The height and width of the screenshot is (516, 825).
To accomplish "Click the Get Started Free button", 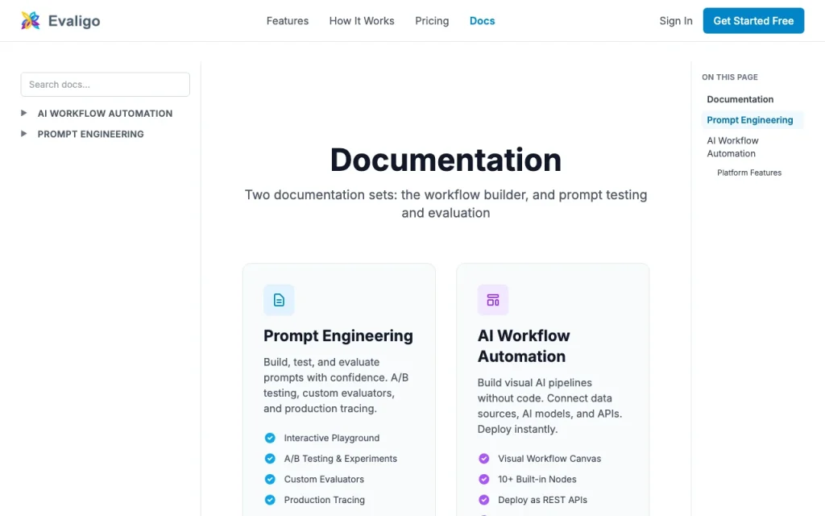I will tap(753, 20).
